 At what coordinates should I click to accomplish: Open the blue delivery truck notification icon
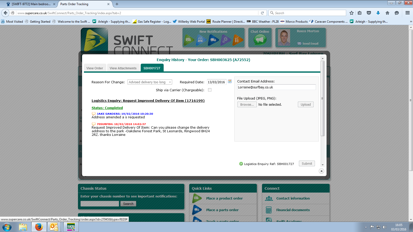(213, 40)
